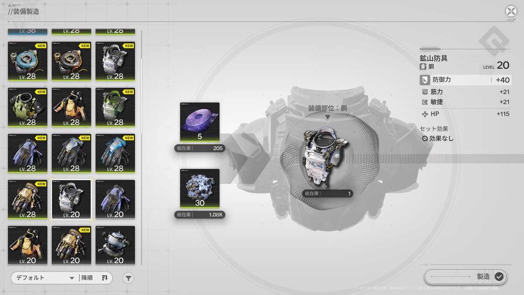The image size is (524, 295).
Task: Select the purple-blue gloves LV.20
Action: pos(115,200)
